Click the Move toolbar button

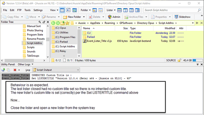[31, 17]
